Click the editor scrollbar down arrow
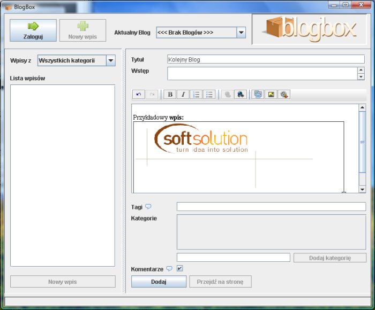Image resolution: width=375 pixels, height=310 pixels. tap(362, 190)
